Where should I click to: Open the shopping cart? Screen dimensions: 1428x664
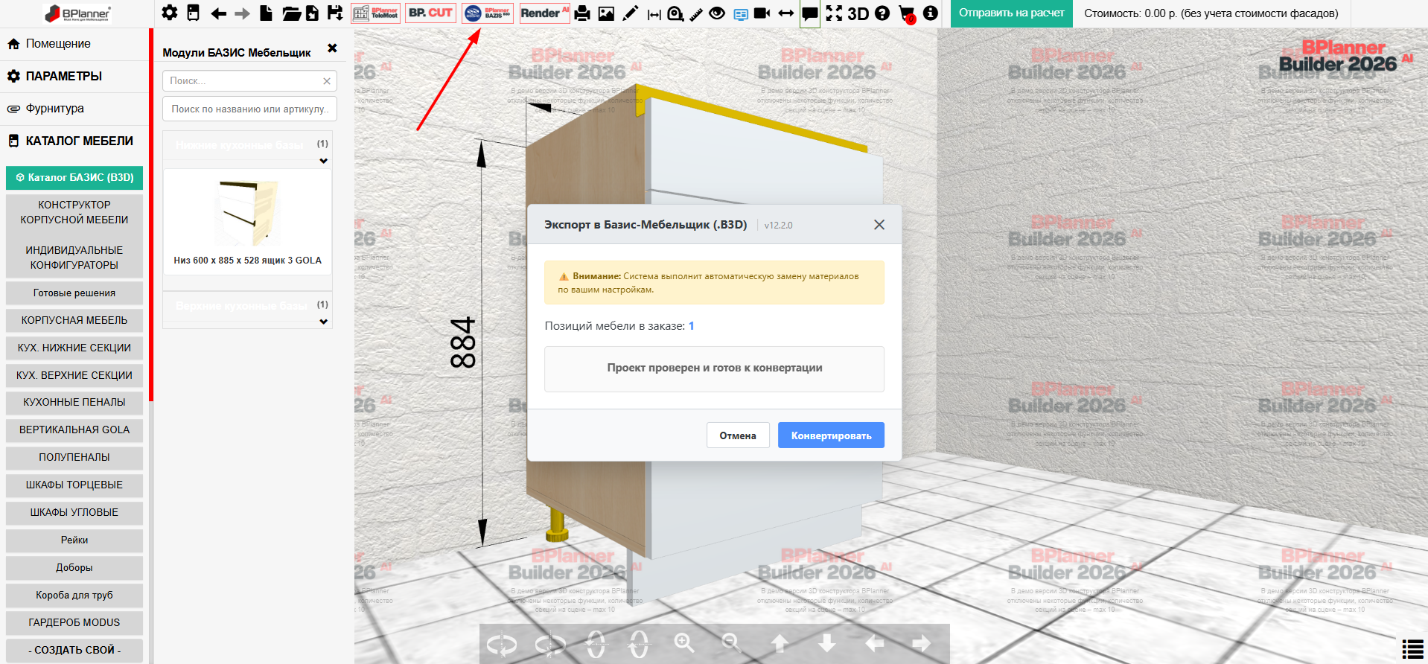tap(907, 13)
